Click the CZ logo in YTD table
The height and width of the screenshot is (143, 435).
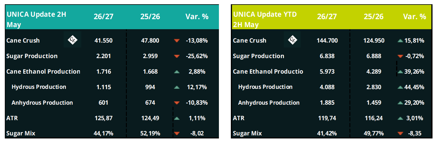pos(292,40)
